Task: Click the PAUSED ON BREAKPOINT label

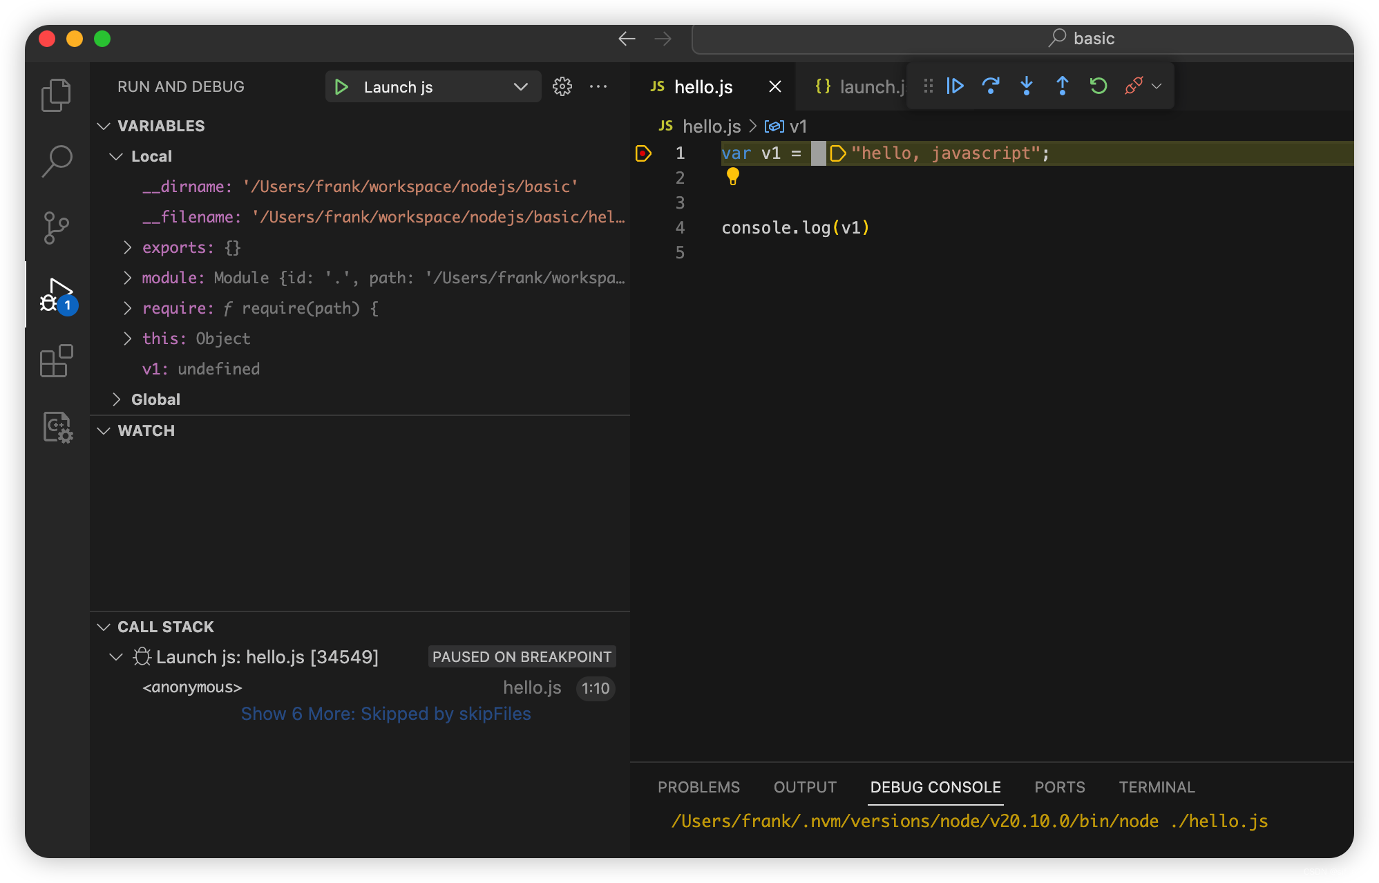Action: [x=522, y=657]
